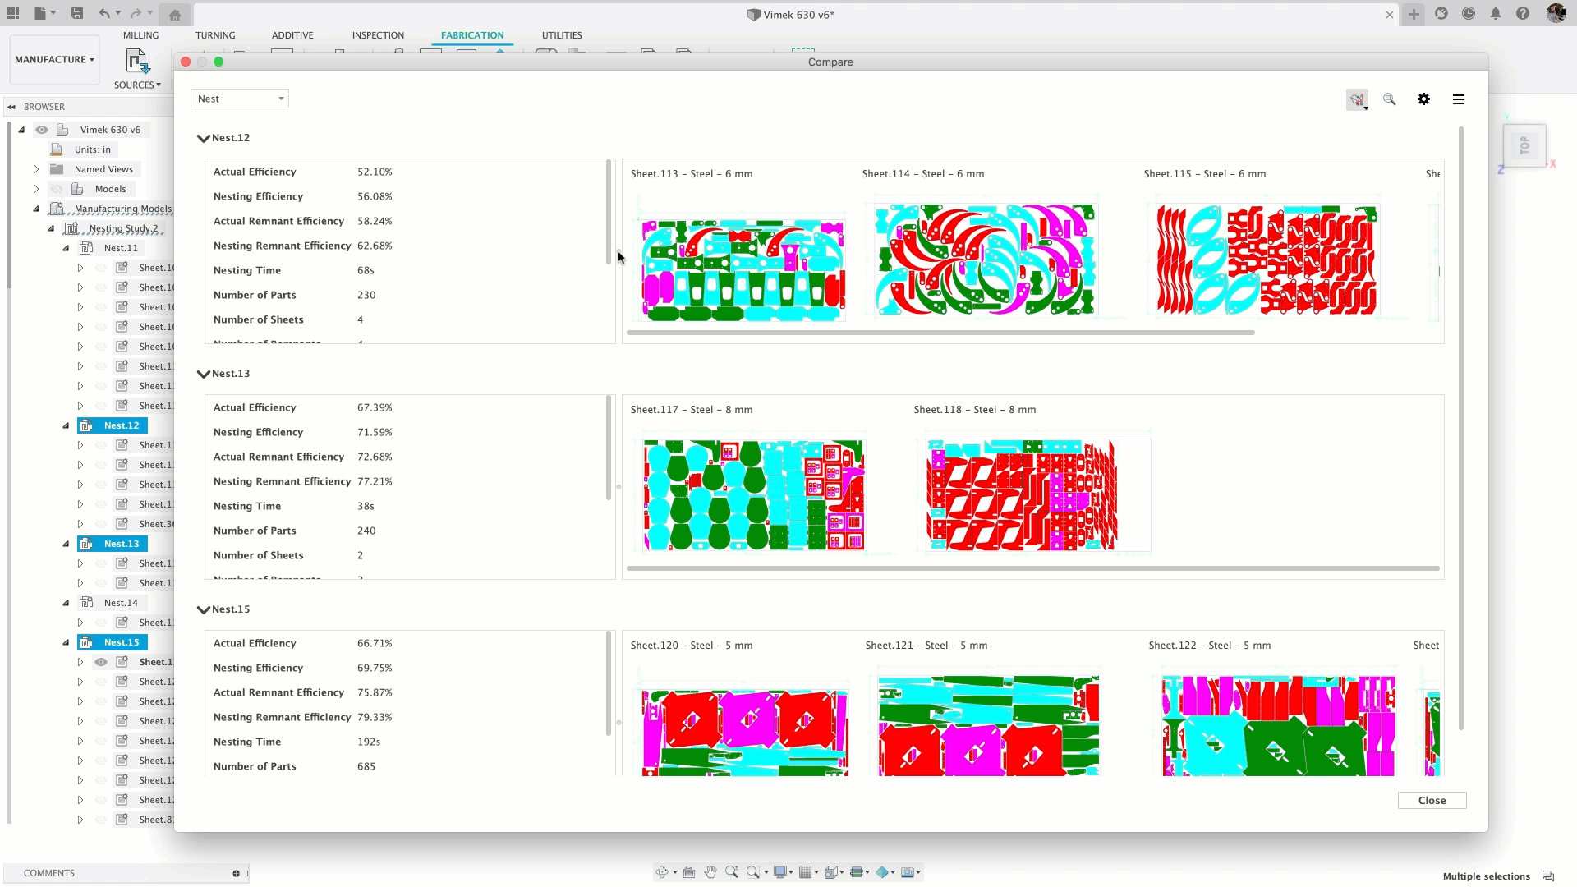
Task: Switch to the Utilities tab
Action: pos(561,35)
